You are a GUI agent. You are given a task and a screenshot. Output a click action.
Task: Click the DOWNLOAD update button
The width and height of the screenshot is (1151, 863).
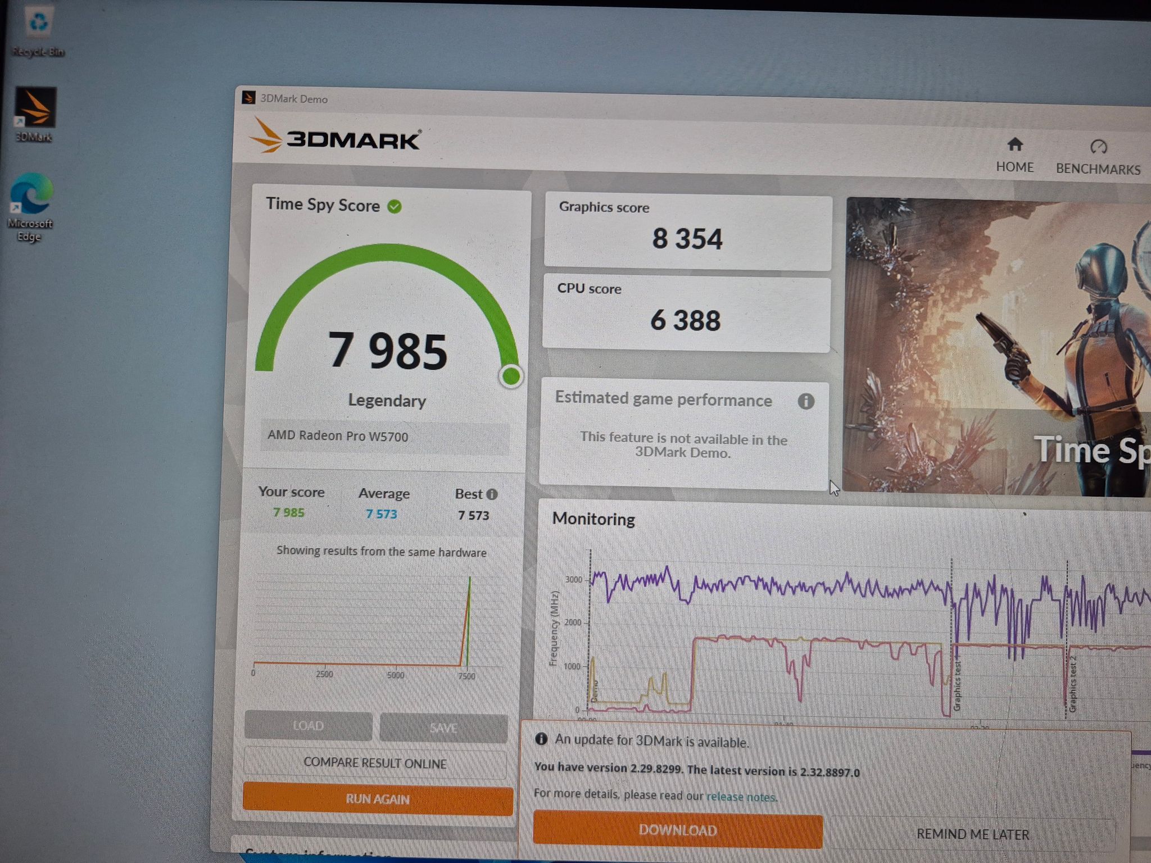pos(678,830)
